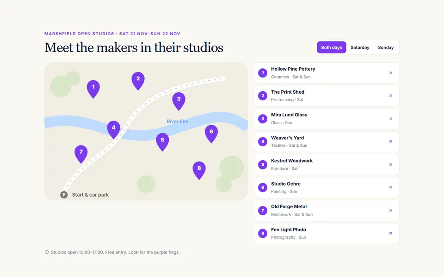Click the car park P marker
The image size is (444, 277).
click(64, 195)
